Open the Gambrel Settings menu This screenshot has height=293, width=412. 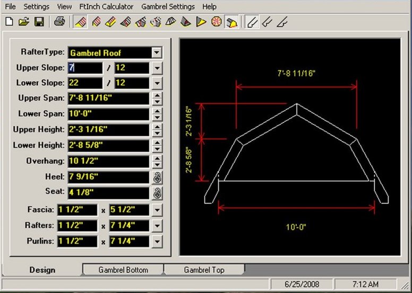click(168, 6)
